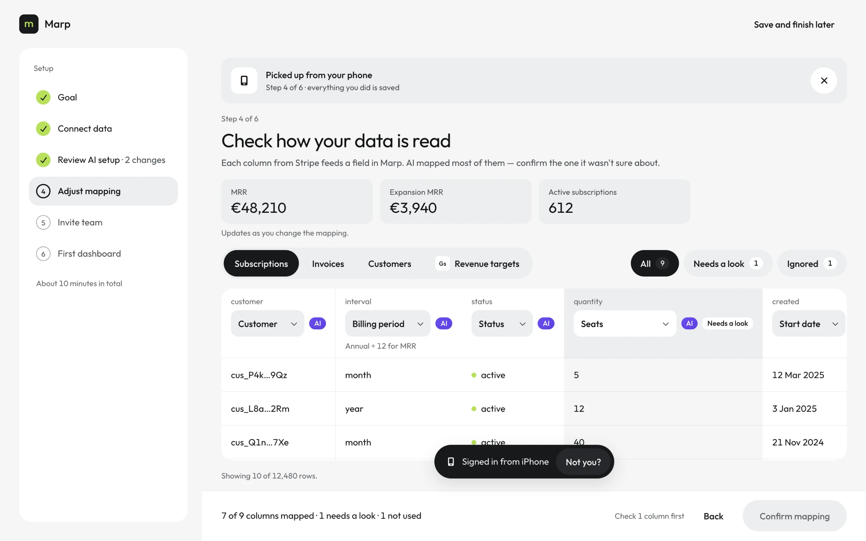866x541 pixels.
Task: Click the step 4 circle icon
Action: [43, 191]
